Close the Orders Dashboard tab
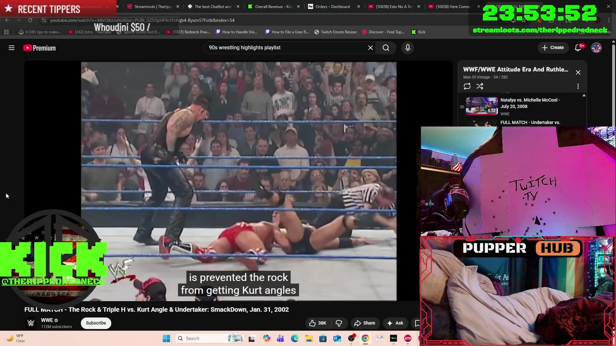The height and width of the screenshot is (346, 616). (x=359, y=7)
